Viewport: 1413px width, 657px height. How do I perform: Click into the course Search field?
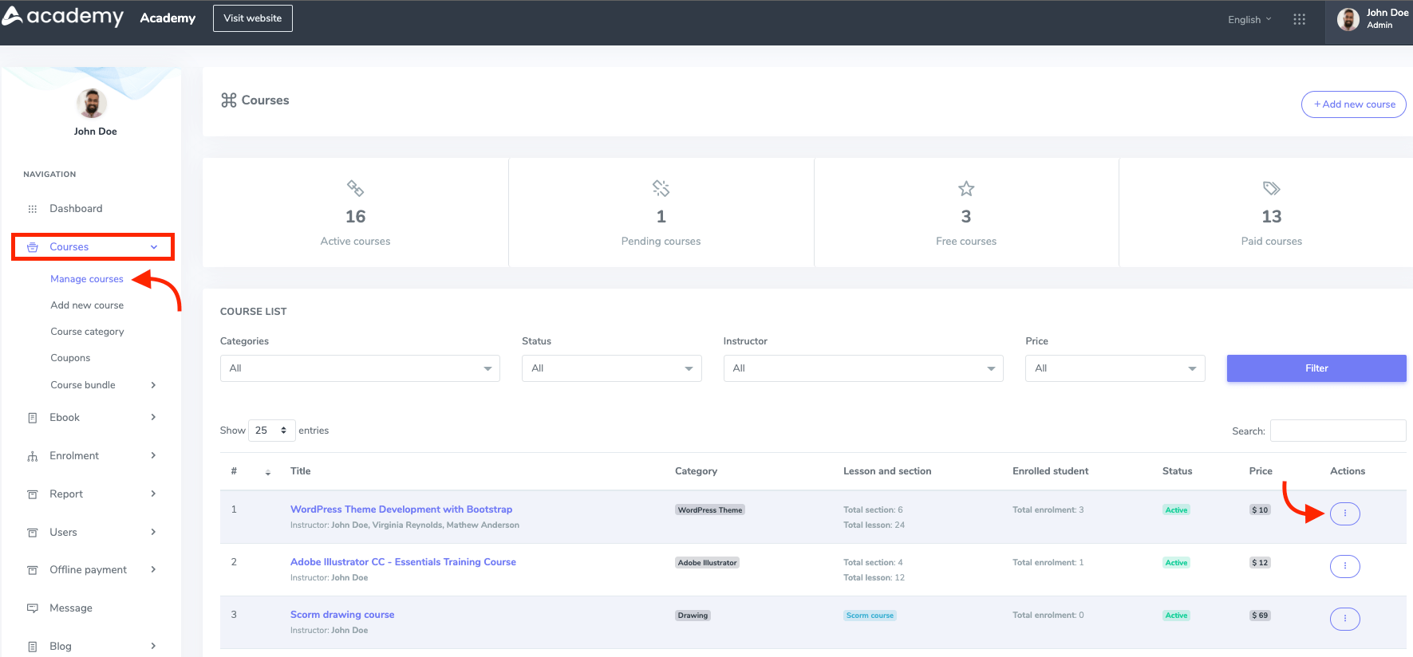1337,431
